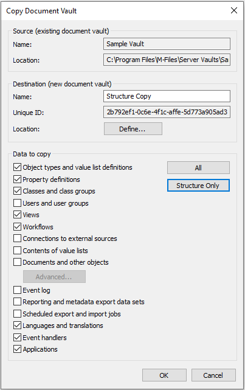Click the disabled Advanced... button
The width and height of the screenshot is (245, 390).
tap(54, 277)
